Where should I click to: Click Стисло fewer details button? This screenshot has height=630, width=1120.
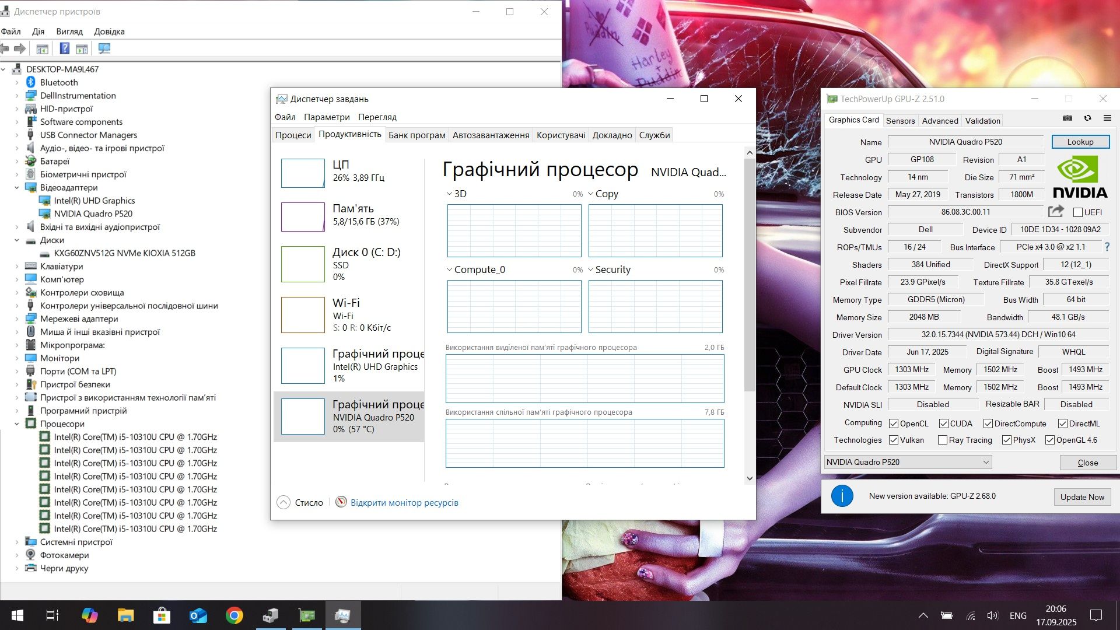[300, 502]
